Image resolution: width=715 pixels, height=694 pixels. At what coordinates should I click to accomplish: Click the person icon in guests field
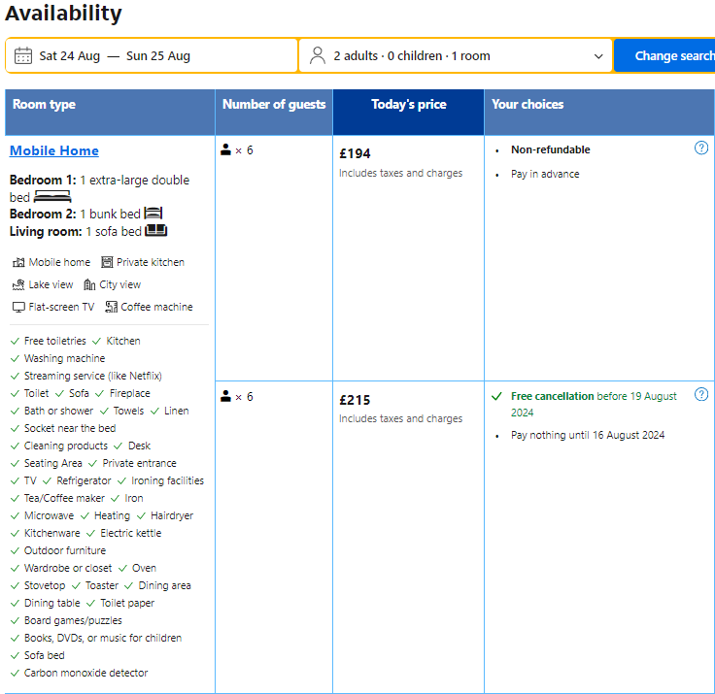318,55
